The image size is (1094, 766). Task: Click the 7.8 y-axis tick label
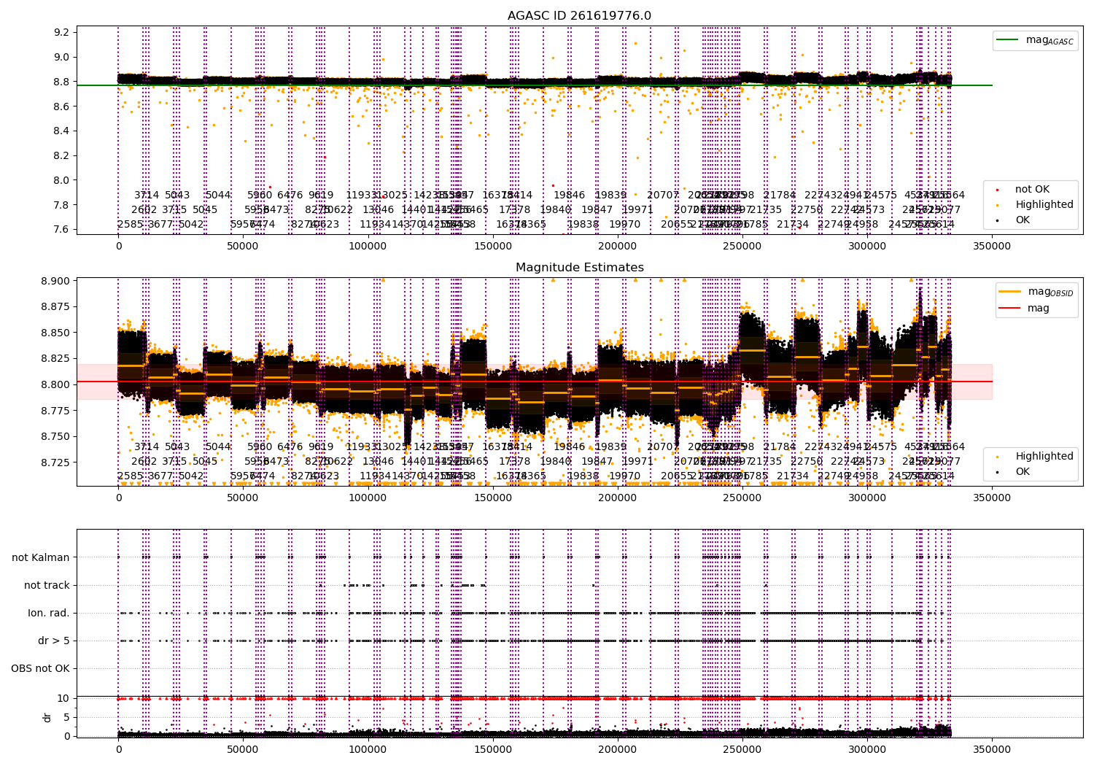click(62, 205)
